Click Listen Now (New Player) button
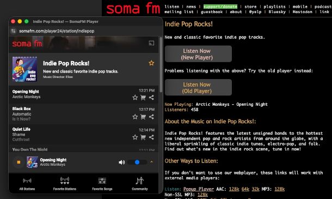Image resolution: width=332 pixels, height=199 pixels. 198,54
